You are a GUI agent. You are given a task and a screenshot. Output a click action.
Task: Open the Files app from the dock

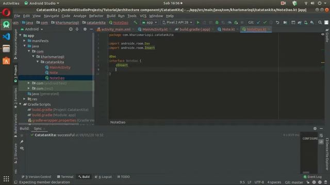(x=6, y=49)
